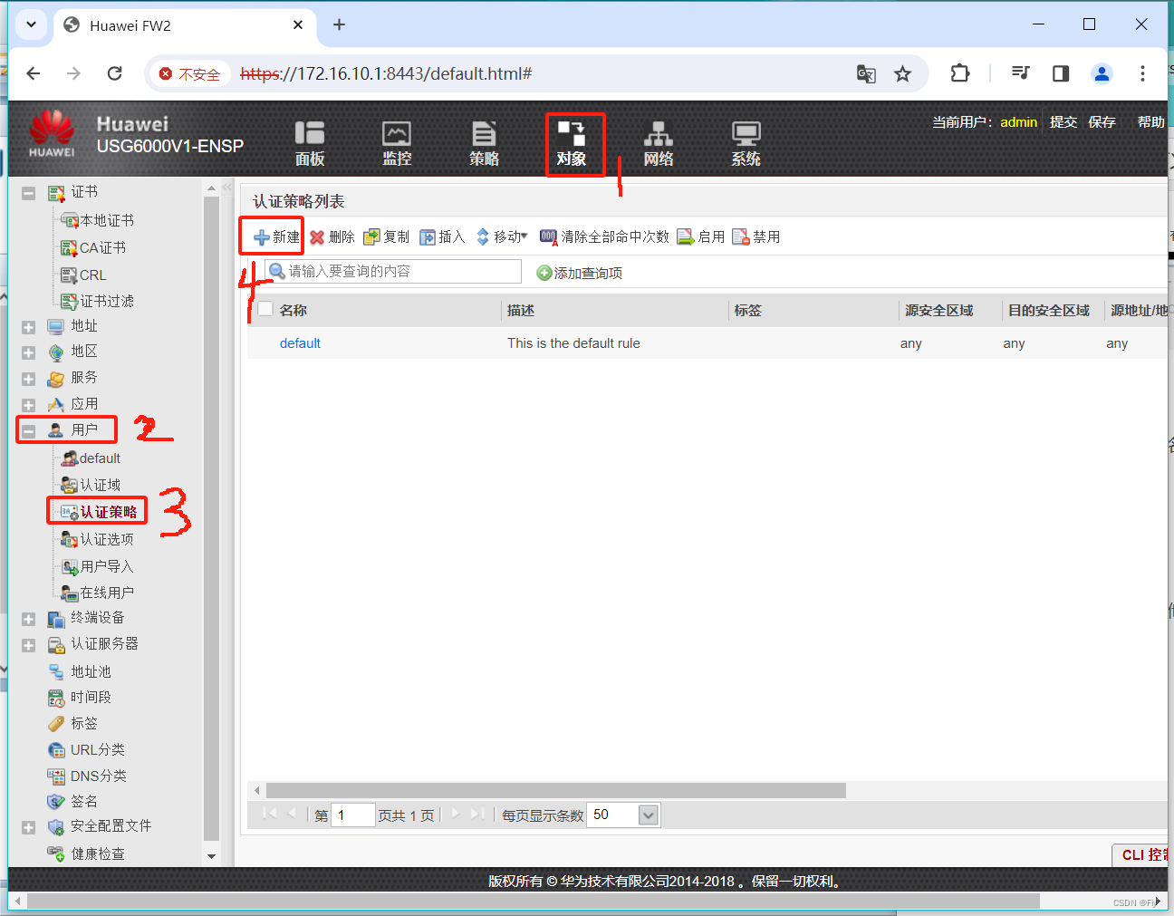Reload the browser page
Viewport: 1174px width, 916px height.
[x=114, y=73]
